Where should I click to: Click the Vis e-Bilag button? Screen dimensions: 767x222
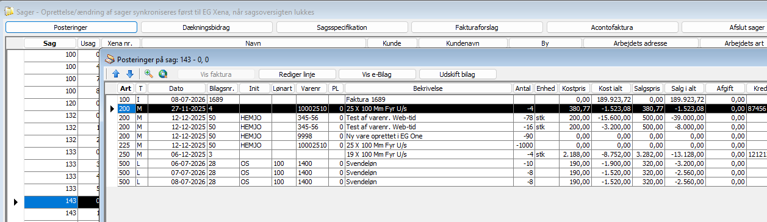[x=376, y=74]
